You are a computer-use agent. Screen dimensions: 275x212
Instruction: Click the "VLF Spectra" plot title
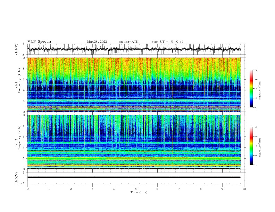click(39, 42)
